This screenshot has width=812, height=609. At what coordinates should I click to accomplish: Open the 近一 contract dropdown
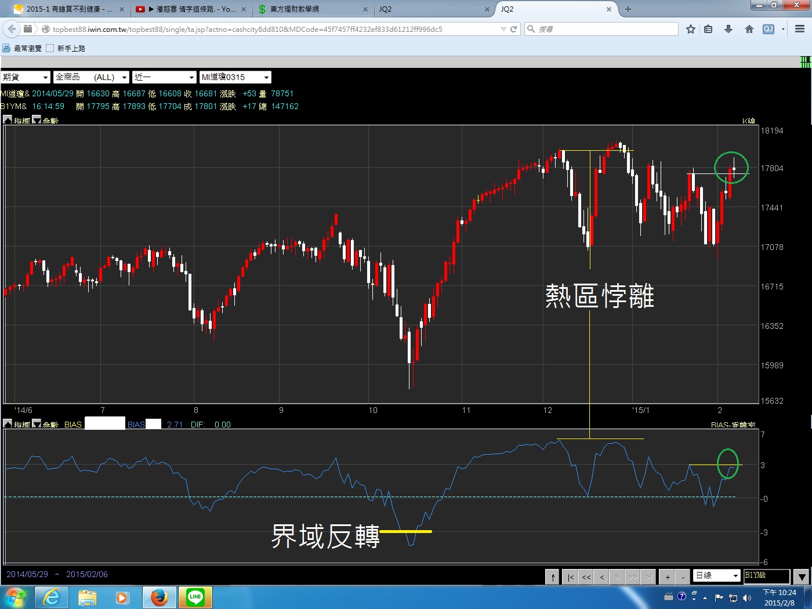point(164,77)
